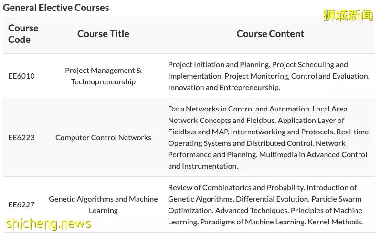Click Project Management & Technopreneurship title
The width and height of the screenshot is (380, 233).
[103, 76]
